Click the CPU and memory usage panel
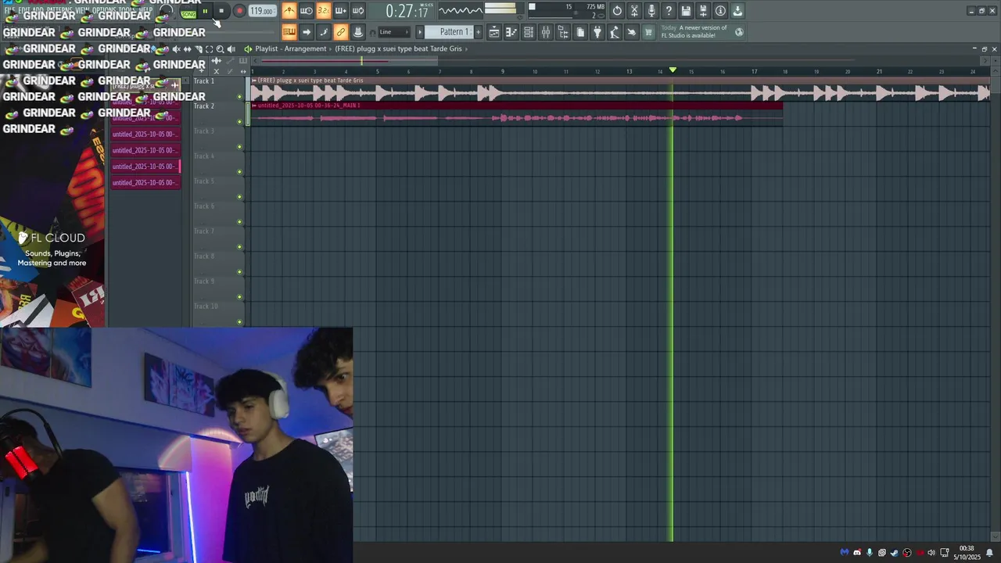Viewport: 1001px width, 563px height. click(x=568, y=10)
